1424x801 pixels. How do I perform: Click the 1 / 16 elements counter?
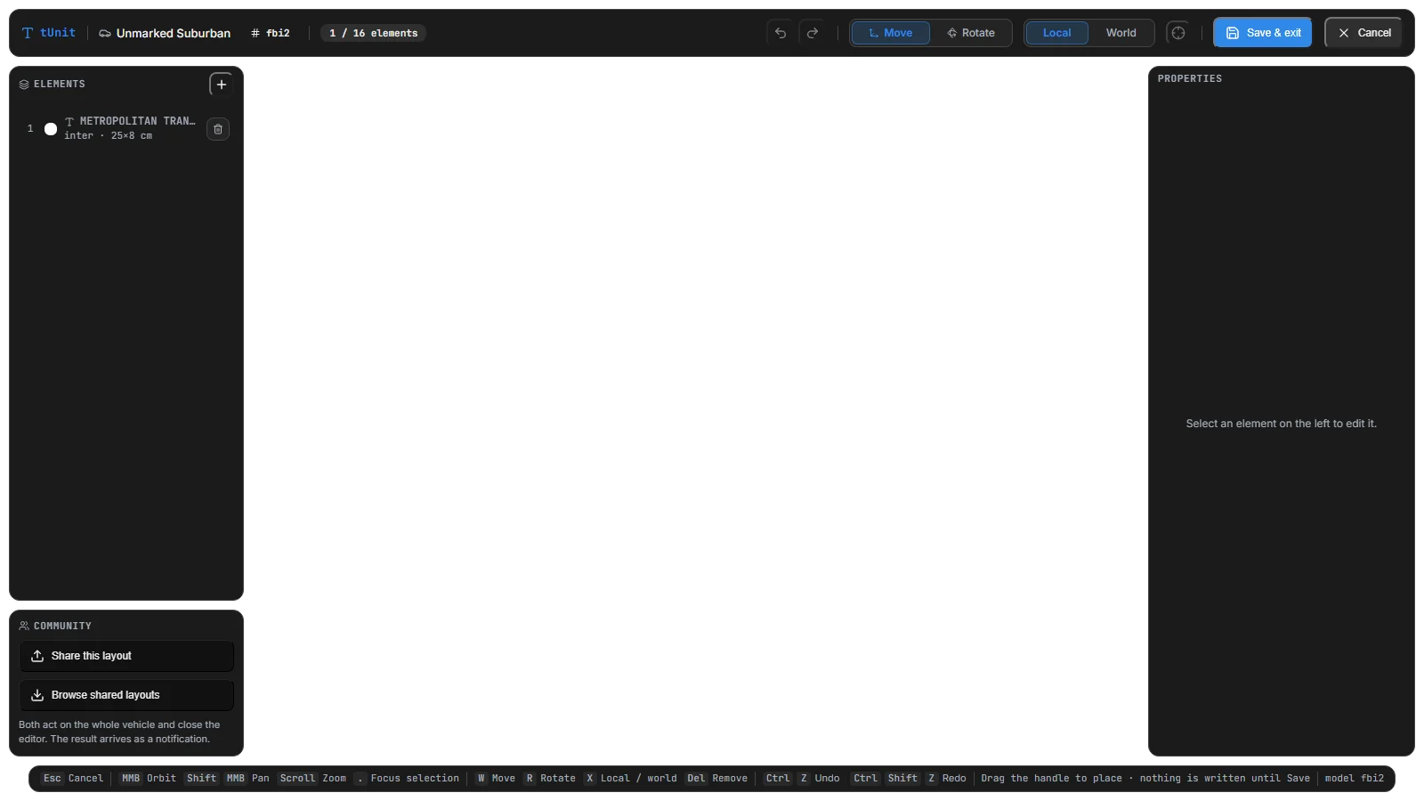tap(373, 33)
